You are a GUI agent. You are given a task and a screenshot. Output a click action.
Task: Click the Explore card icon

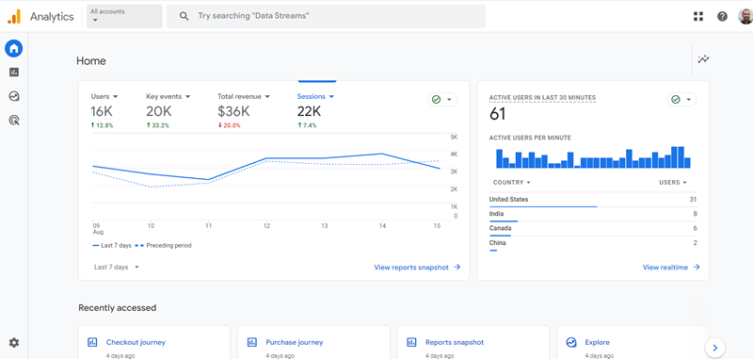click(x=571, y=342)
